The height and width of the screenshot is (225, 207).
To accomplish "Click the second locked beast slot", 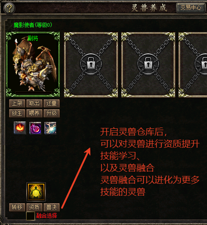I will [148, 64].
